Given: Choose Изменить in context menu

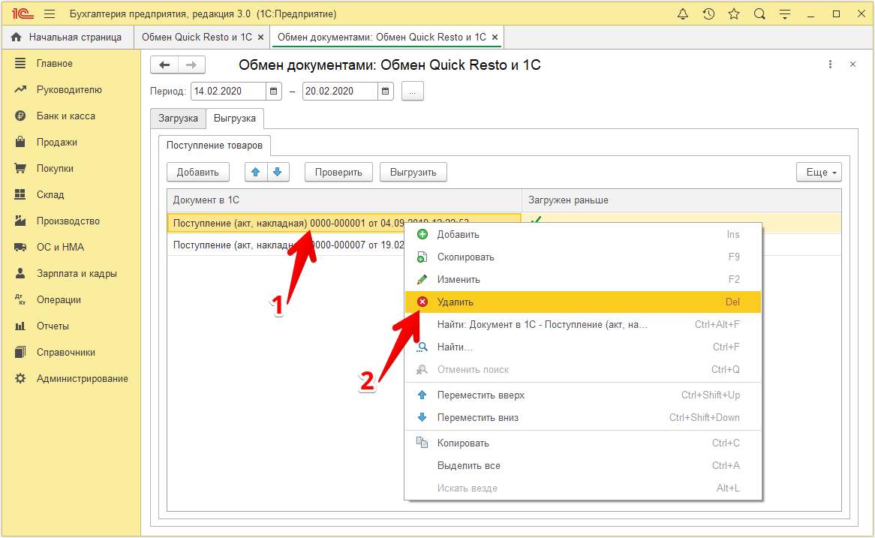Looking at the screenshot, I should click(x=583, y=280).
